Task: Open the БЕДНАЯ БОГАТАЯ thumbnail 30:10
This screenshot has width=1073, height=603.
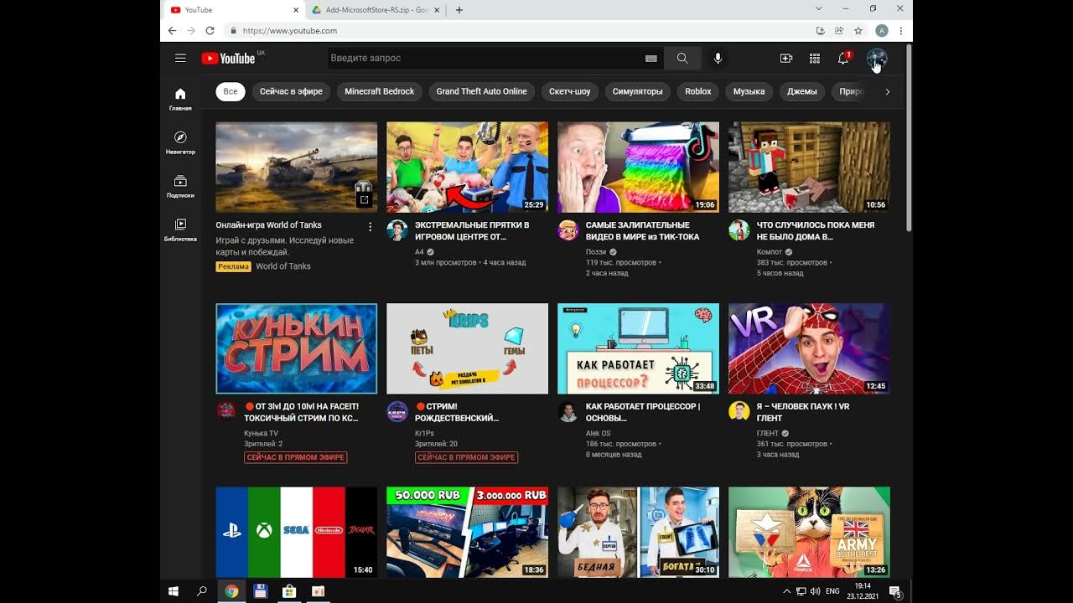Action: click(x=638, y=532)
